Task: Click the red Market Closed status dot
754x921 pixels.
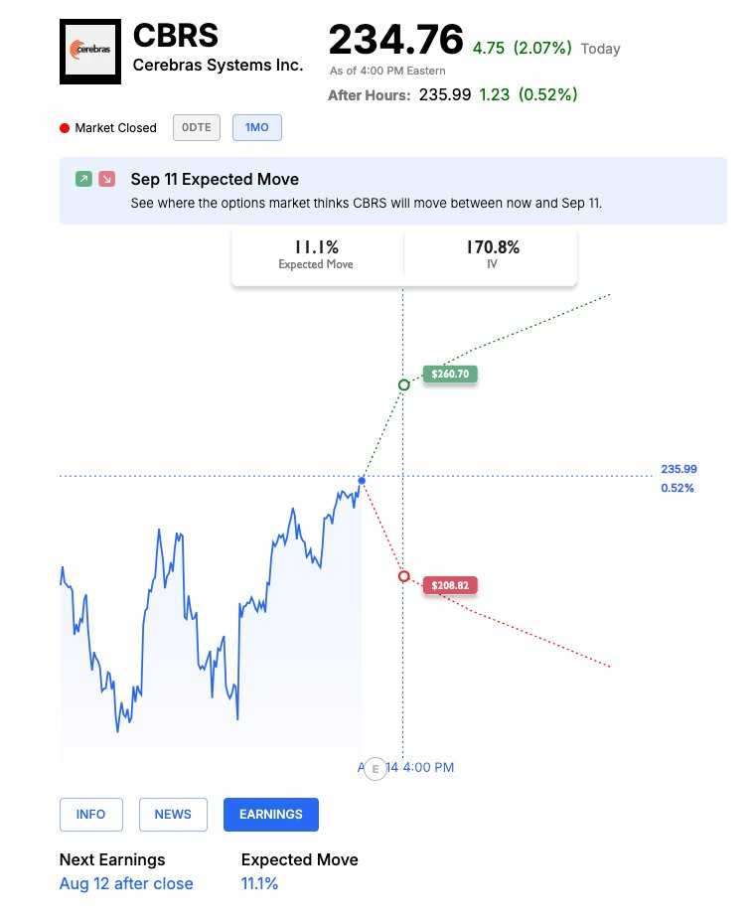Action: coord(65,128)
